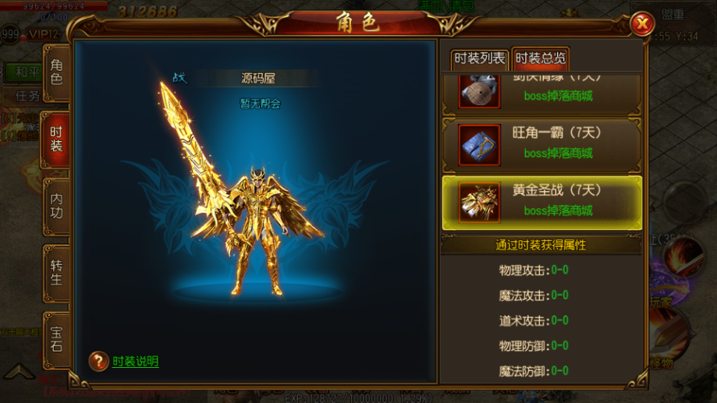This screenshot has width=717, height=403.
Task: Select the 黄金圣战 (7天) costume entry
Action: tap(542, 203)
